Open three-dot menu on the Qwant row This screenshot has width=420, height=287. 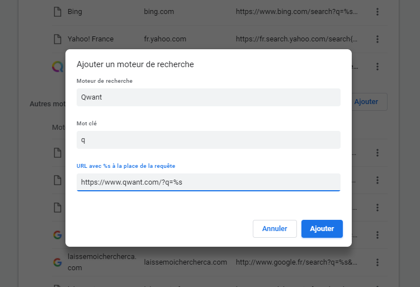(x=377, y=67)
